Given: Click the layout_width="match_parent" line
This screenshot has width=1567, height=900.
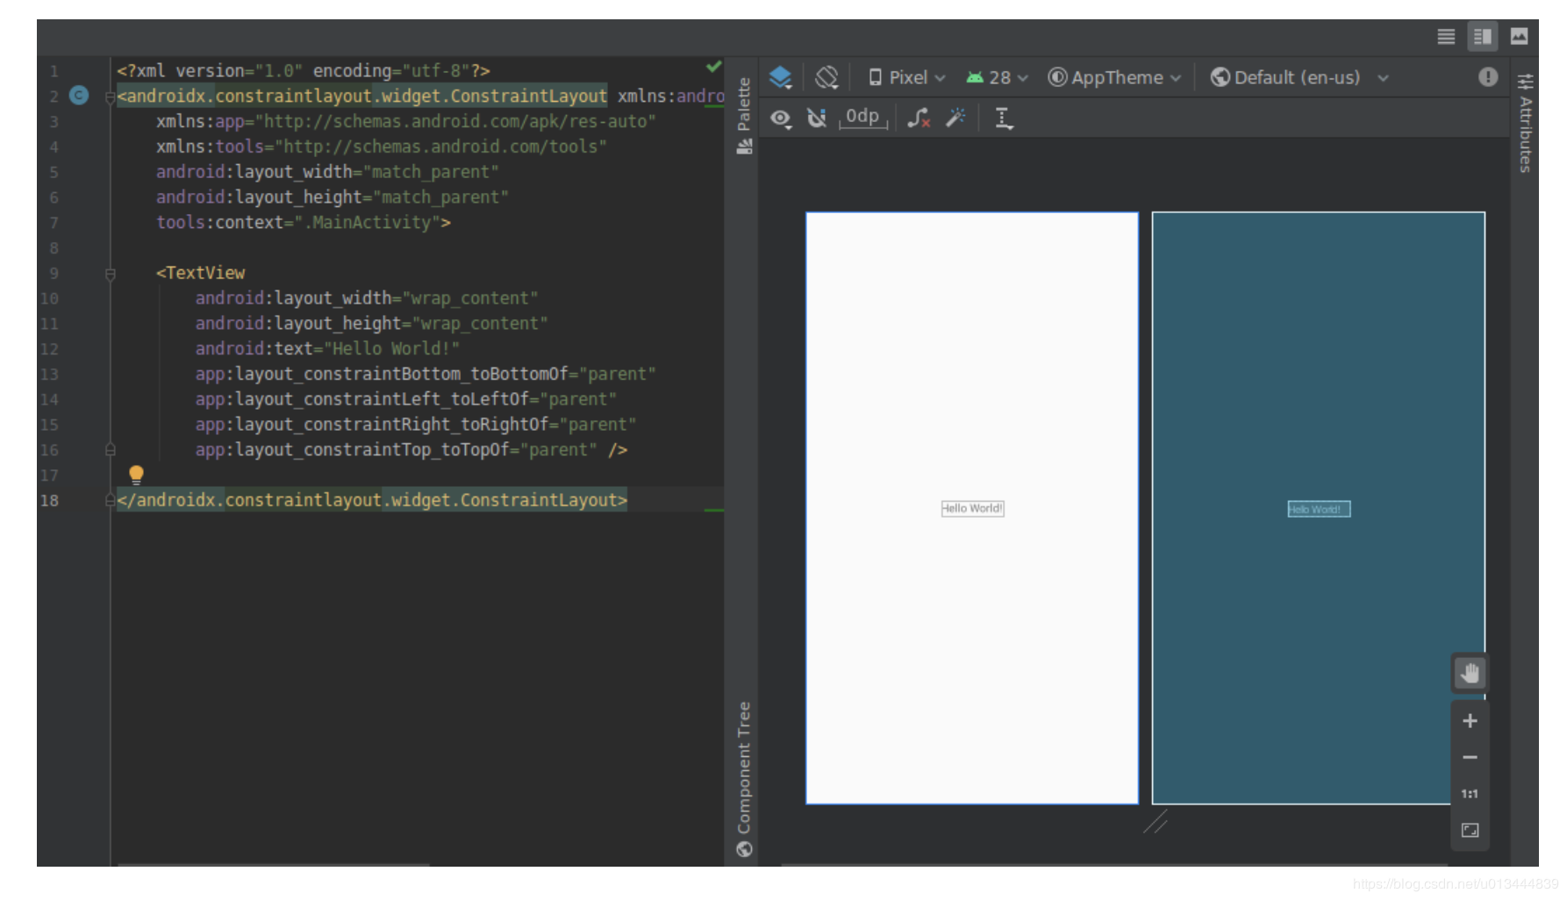Looking at the screenshot, I should coord(327,172).
